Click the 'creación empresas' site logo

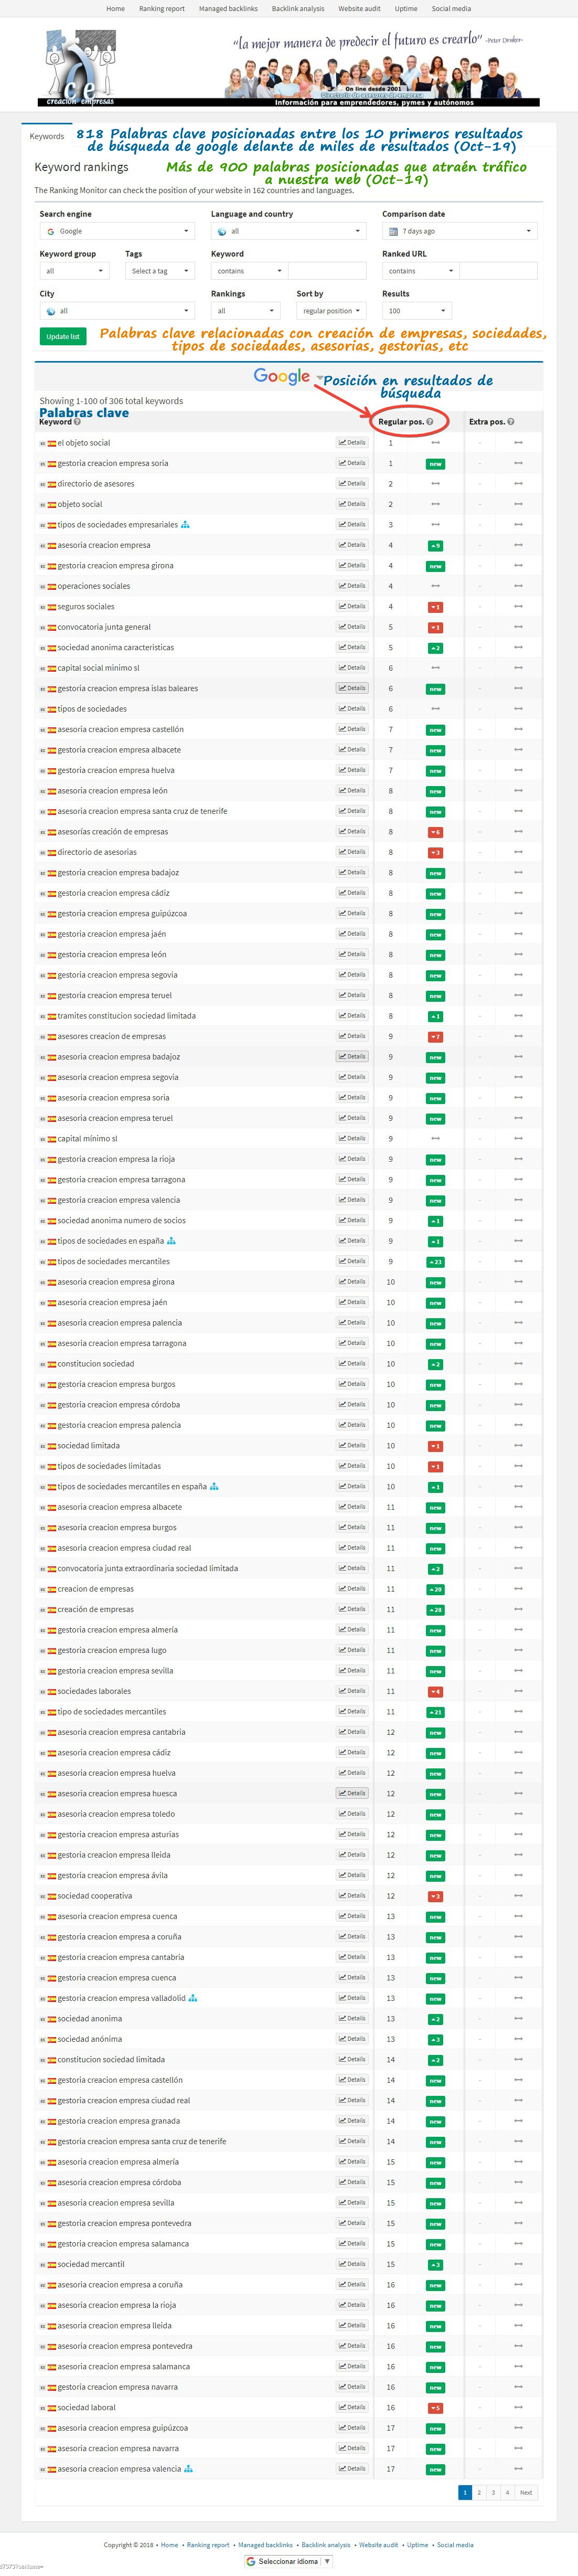[x=80, y=68]
